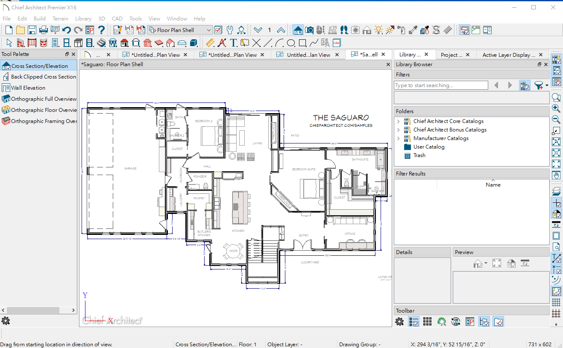Select the Spline curve tool

coord(314,43)
